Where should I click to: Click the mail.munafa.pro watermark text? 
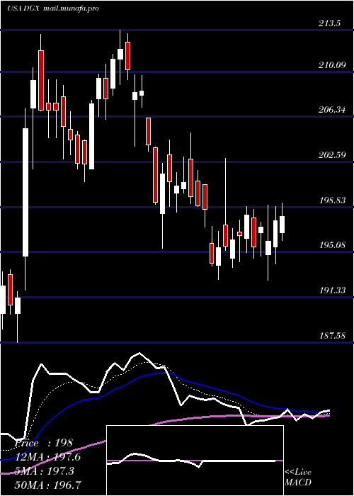click(70, 9)
